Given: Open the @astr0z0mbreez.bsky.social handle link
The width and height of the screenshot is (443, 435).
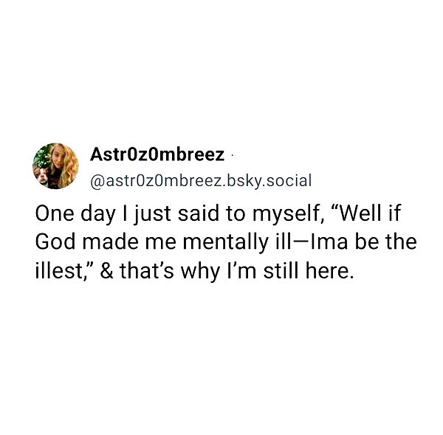Looking at the screenshot, I should [201, 179].
